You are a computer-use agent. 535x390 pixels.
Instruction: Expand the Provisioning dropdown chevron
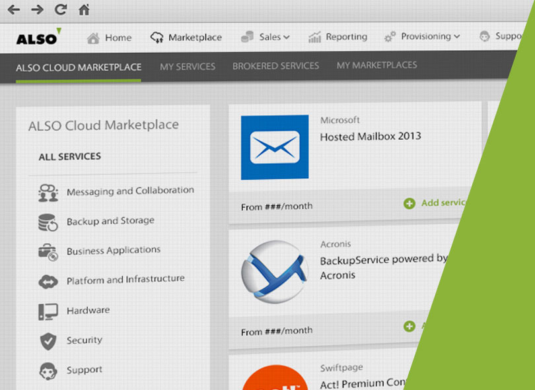point(457,36)
